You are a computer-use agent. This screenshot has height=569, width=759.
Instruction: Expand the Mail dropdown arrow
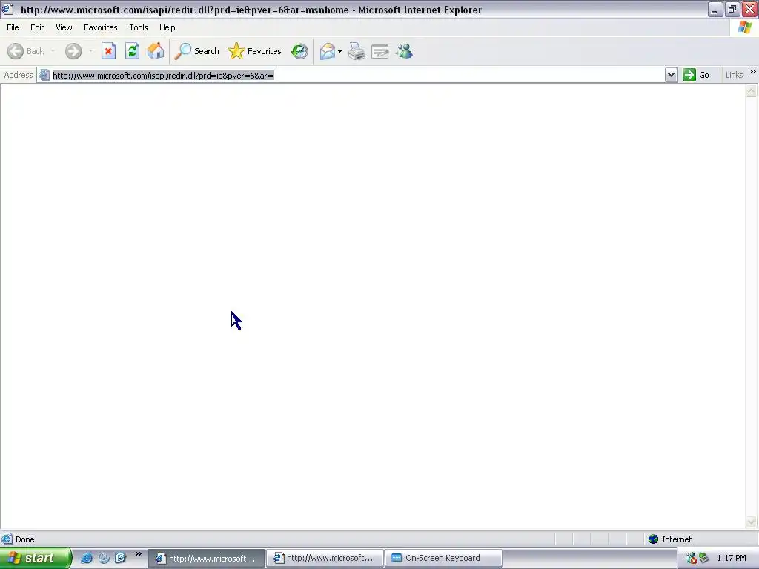tap(339, 51)
